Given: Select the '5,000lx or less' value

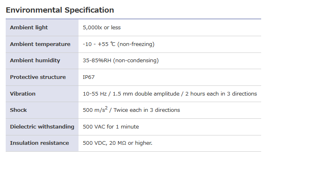Looking at the screenshot, I should 102,28.
